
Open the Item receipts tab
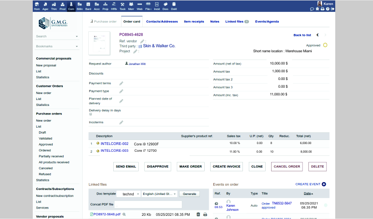click(x=194, y=21)
